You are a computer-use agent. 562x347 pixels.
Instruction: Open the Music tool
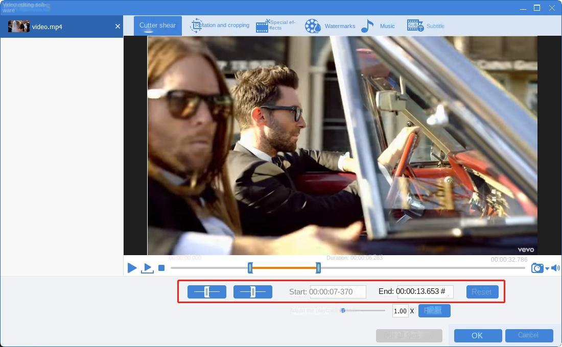[378, 26]
